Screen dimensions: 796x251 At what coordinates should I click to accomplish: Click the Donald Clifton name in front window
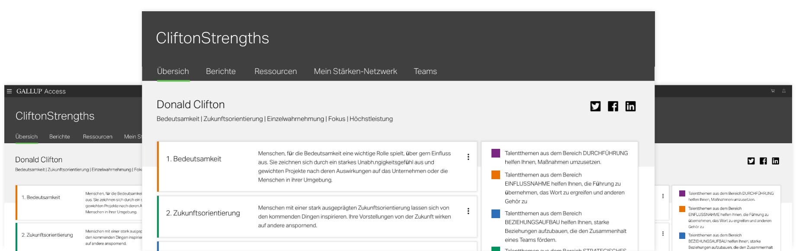tap(191, 104)
